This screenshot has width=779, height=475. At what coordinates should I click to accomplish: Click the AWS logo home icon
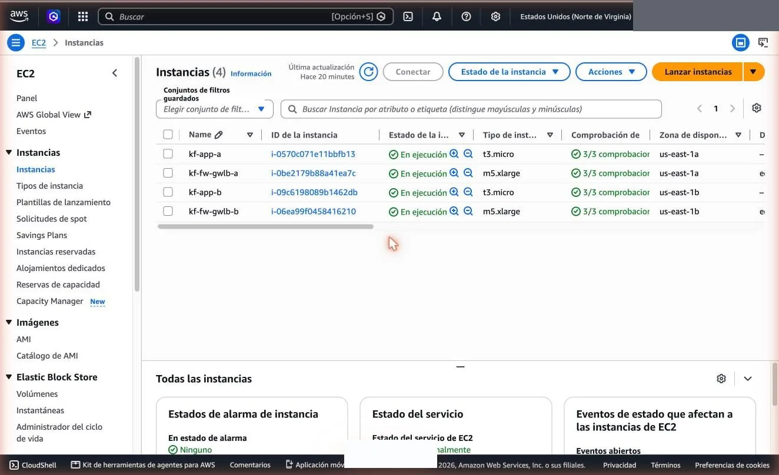click(19, 16)
